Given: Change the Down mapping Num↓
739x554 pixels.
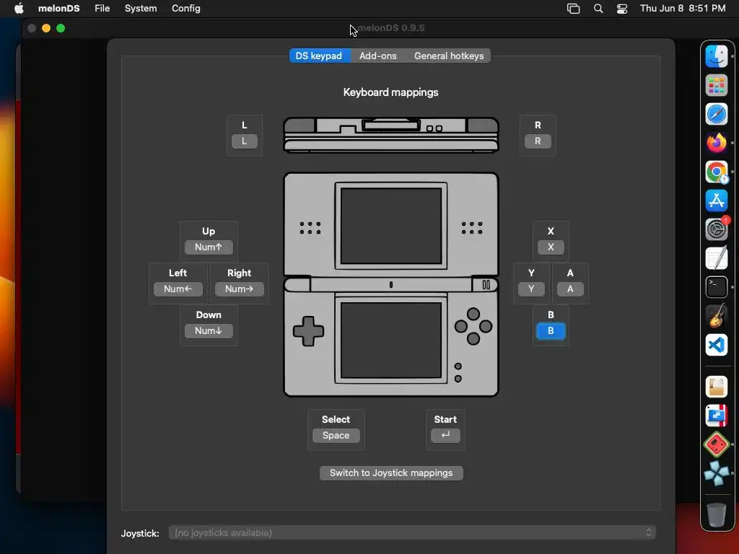Looking at the screenshot, I should click(x=209, y=331).
